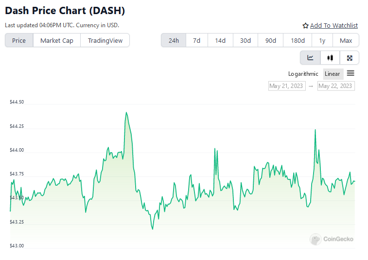
Task: Enable Linear scale
Action: point(333,74)
